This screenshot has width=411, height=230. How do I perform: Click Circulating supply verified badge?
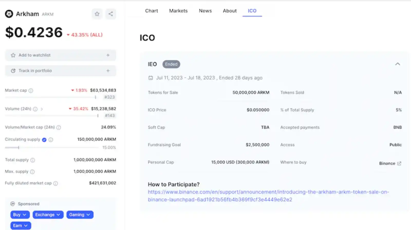pos(44,140)
